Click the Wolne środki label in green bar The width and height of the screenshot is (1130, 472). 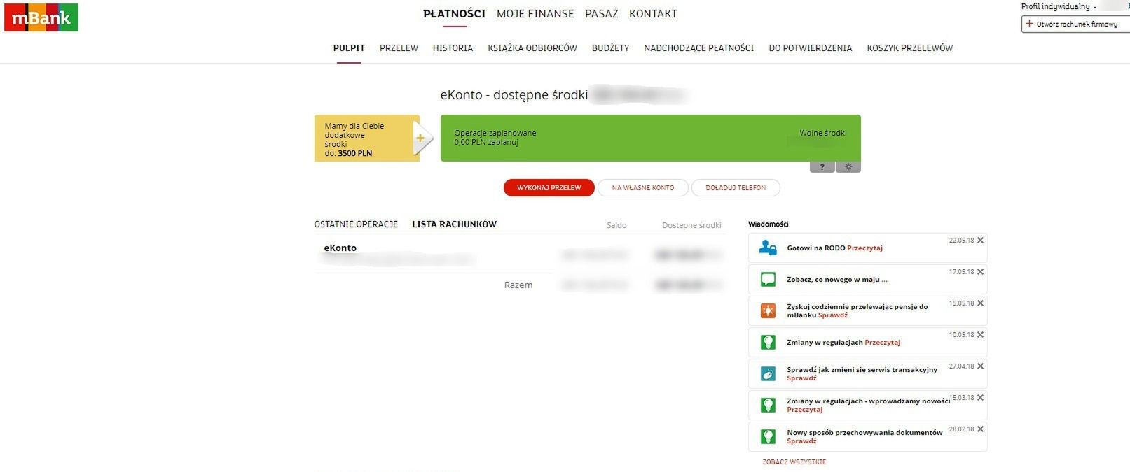click(x=822, y=133)
